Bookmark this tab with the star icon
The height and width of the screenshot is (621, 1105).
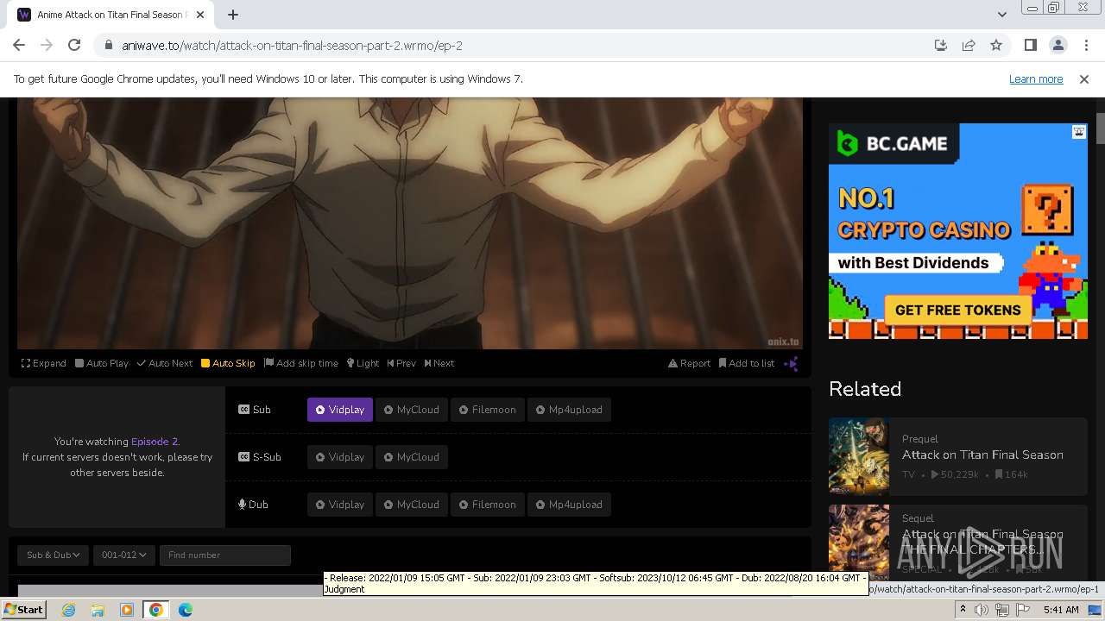click(996, 46)
